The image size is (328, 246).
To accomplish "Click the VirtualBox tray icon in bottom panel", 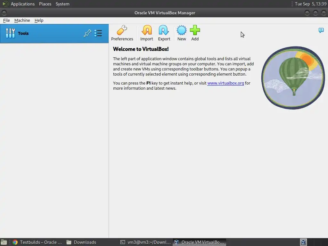I will click(304, 242).
